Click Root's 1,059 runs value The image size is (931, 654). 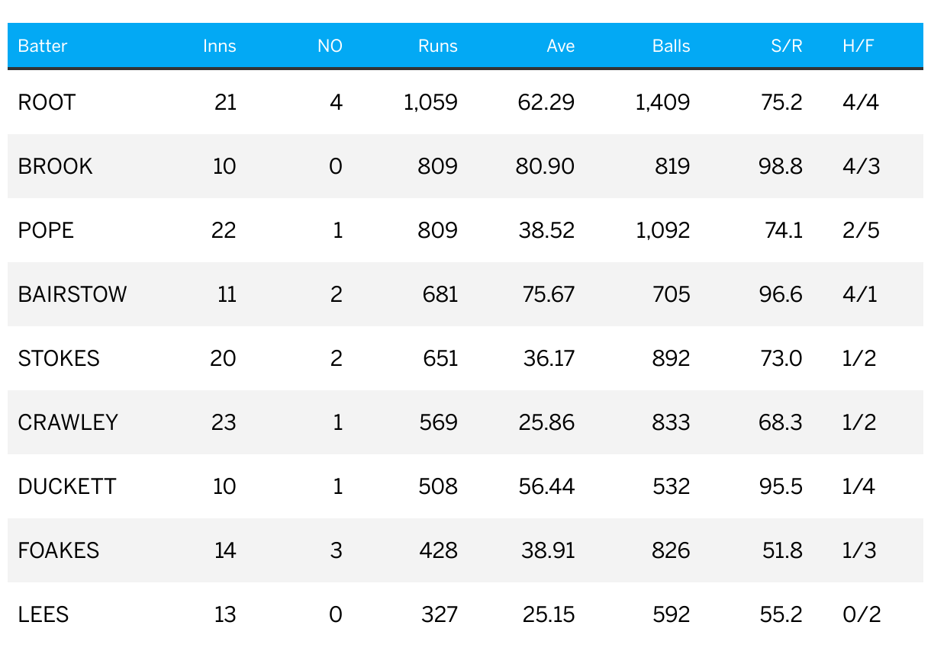coord(431,102)
